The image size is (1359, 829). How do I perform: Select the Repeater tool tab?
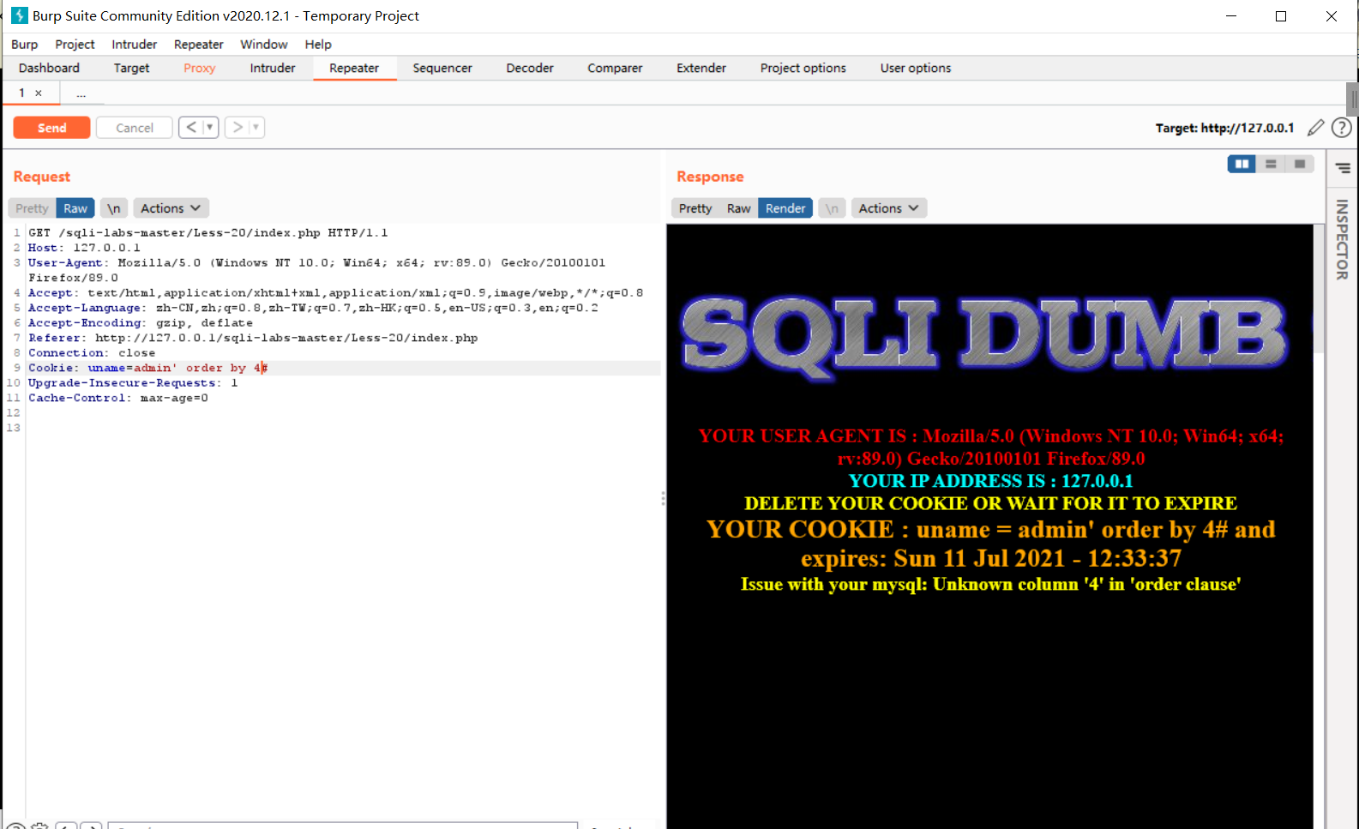coord(354,69)
